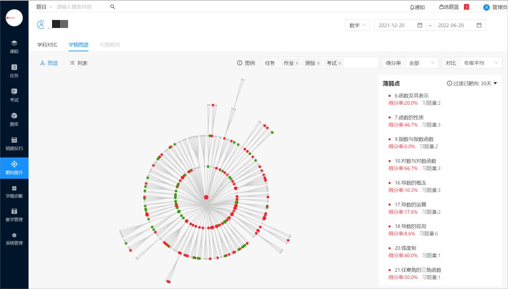The width and height of the screenshot is (508, 289).
Task: Select the 学情图谱 tab
Action: pyautogui.click(x=78, y=45)
